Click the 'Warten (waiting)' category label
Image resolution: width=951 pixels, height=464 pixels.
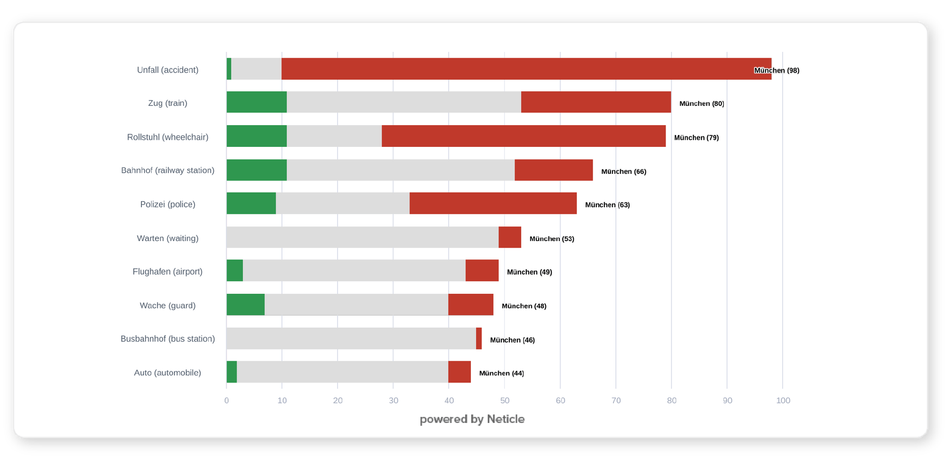click(x=167, y=239)
